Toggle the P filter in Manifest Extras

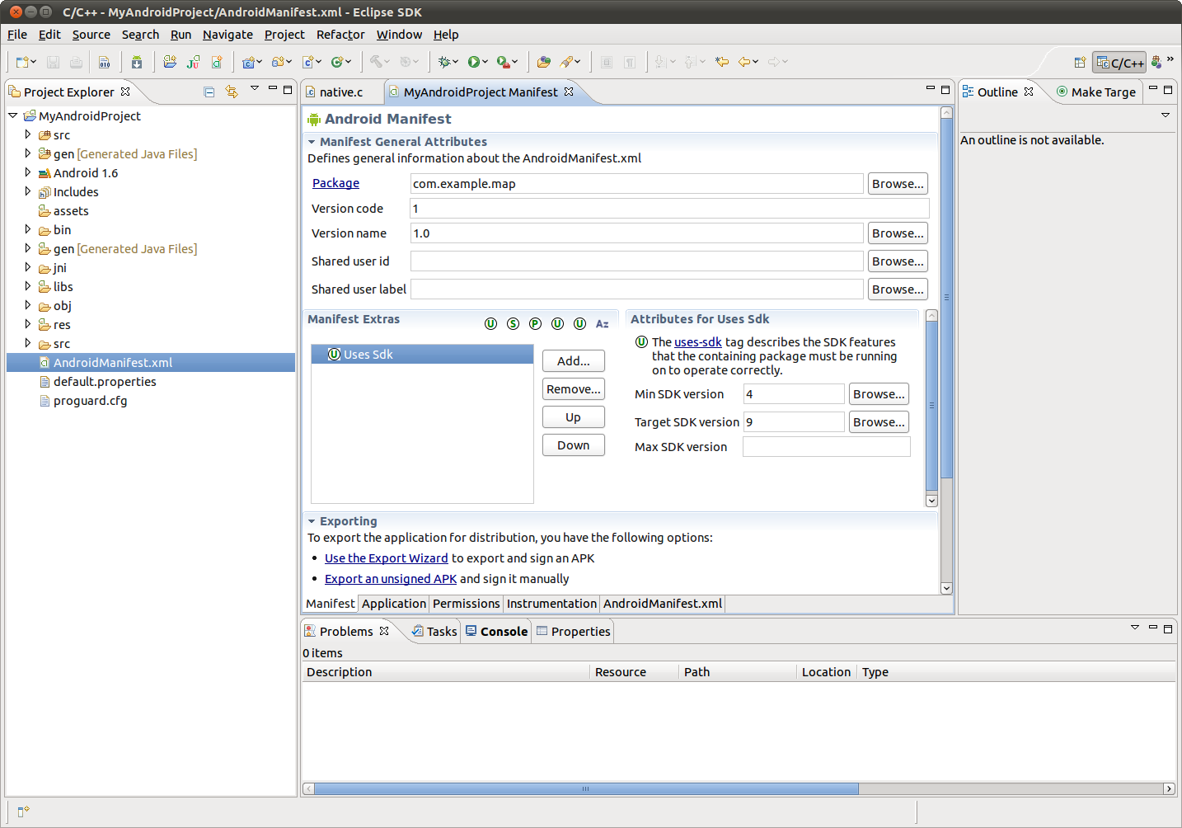click(x=535, y=324)
